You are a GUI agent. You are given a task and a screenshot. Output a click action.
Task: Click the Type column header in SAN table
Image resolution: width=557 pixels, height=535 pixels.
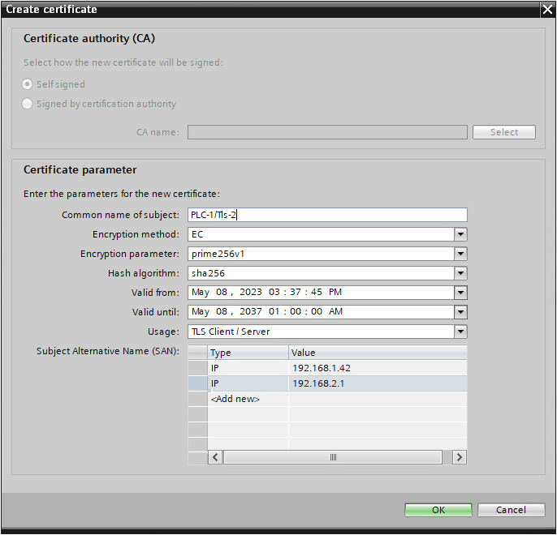(248, 353)
